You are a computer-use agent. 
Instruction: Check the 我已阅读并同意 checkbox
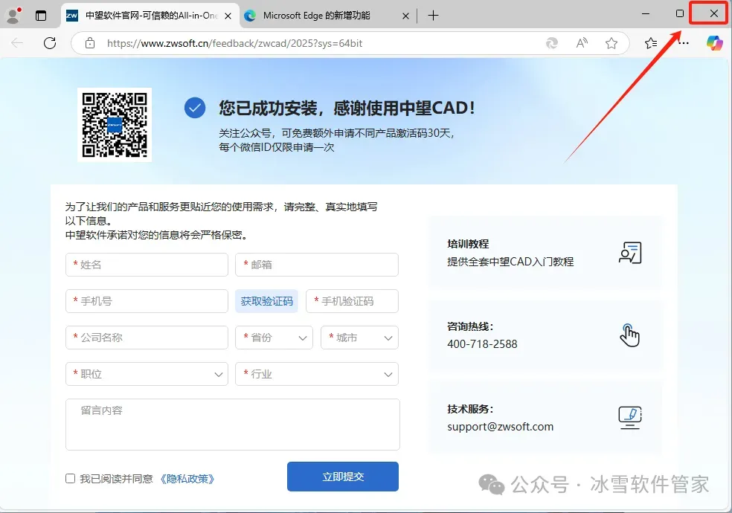tap(70, 479)
